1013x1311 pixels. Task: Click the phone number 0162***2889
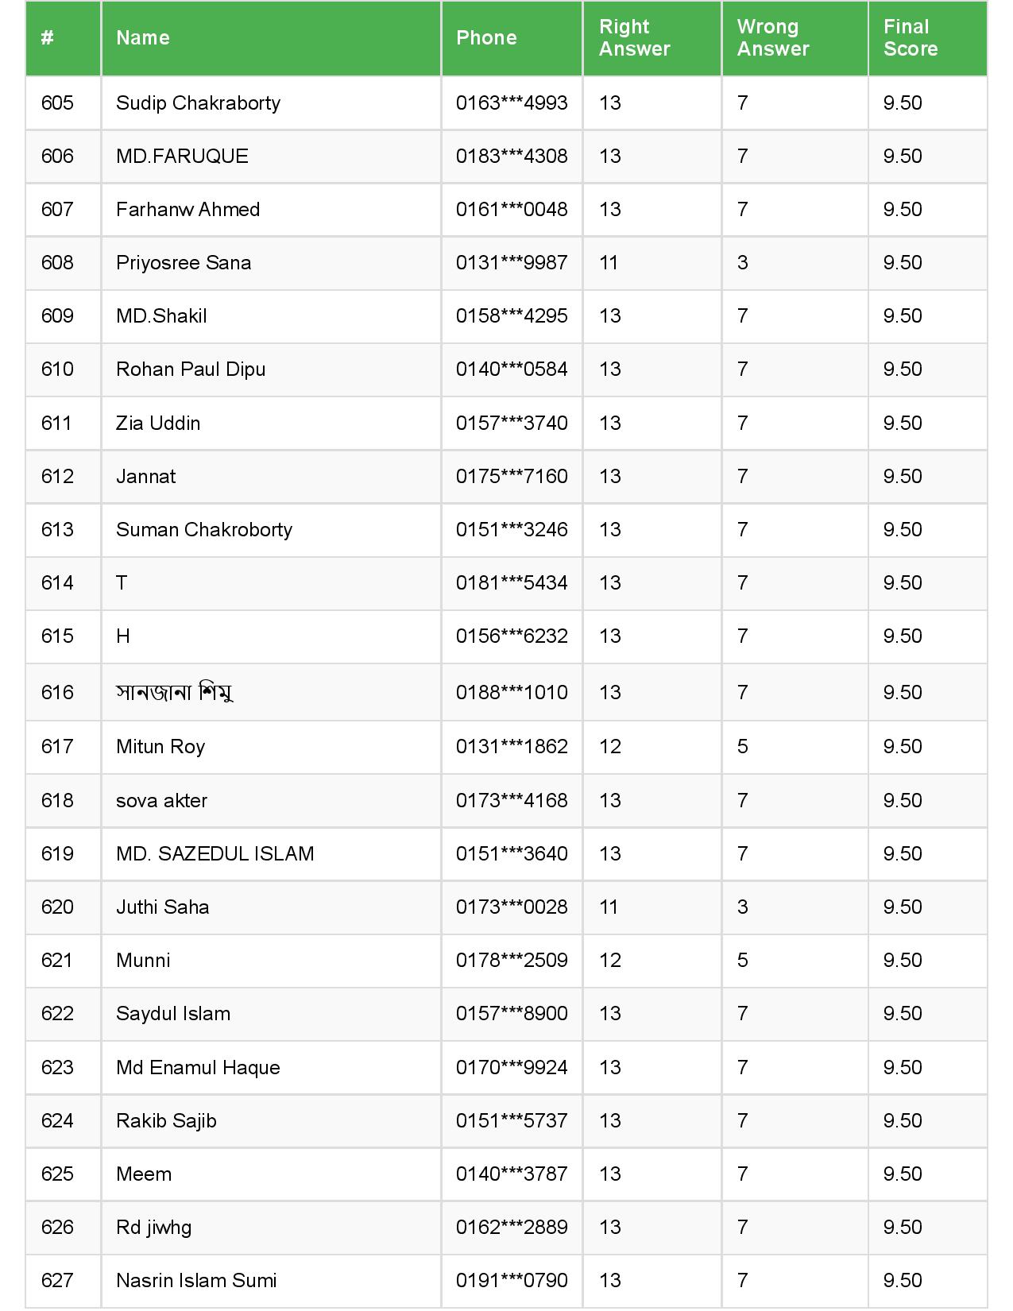click(512, 1228)
